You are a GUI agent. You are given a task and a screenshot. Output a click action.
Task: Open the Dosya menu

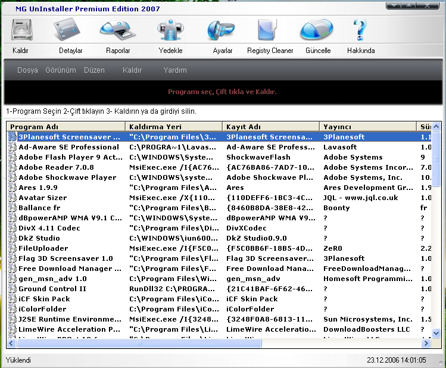27,70
